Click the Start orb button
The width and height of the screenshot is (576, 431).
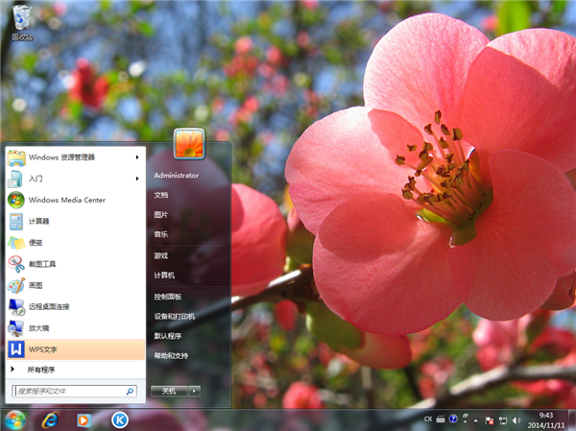14,419
